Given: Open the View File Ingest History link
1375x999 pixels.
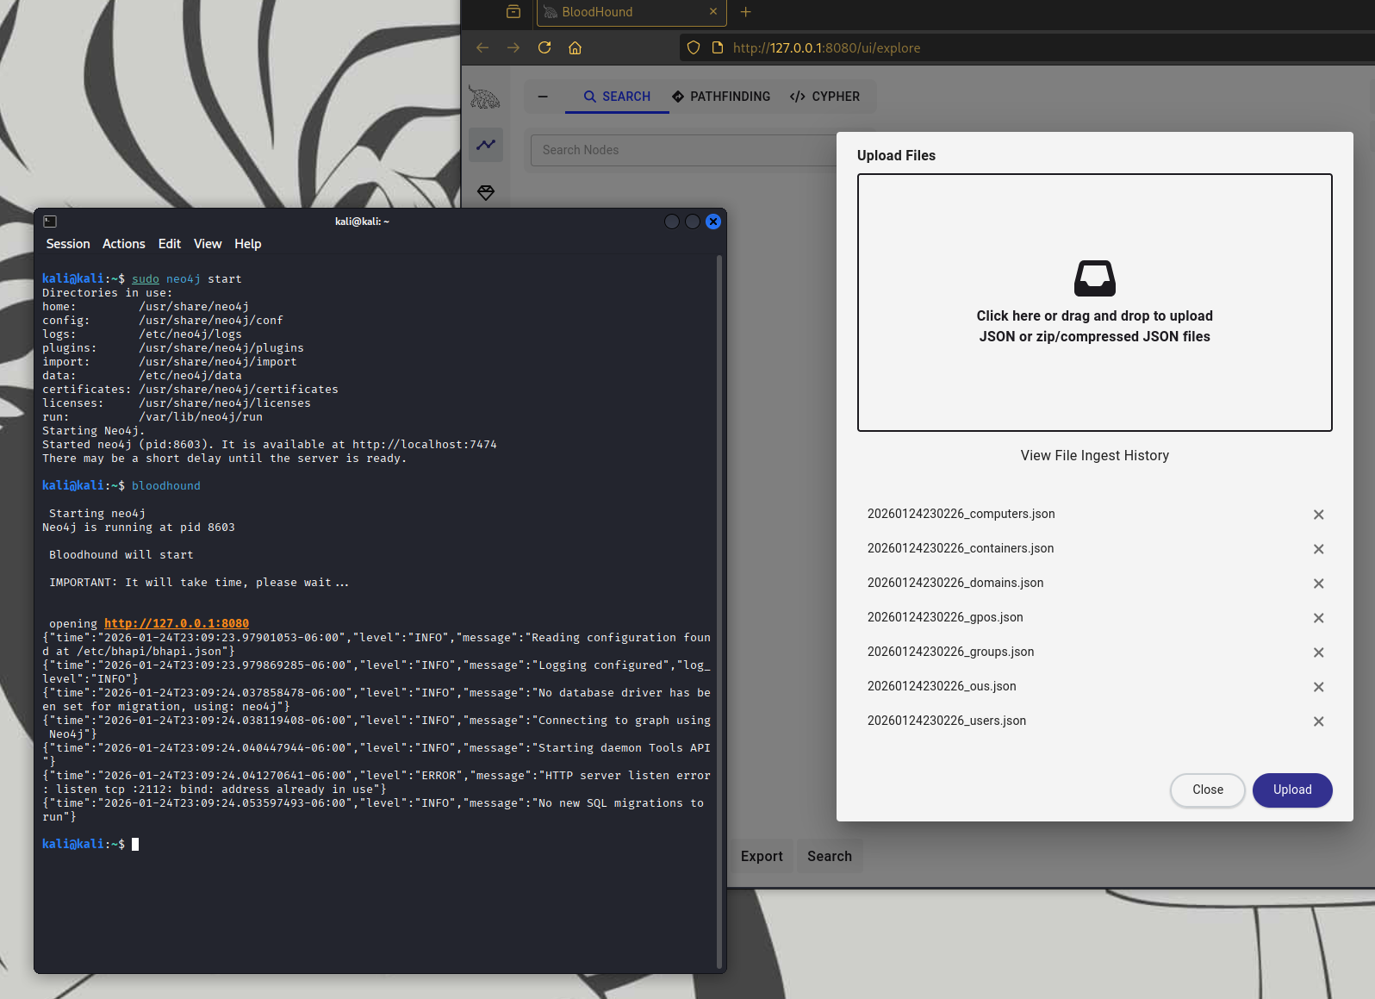Looking at the screenshot, I should click(x=1094, y=456).
